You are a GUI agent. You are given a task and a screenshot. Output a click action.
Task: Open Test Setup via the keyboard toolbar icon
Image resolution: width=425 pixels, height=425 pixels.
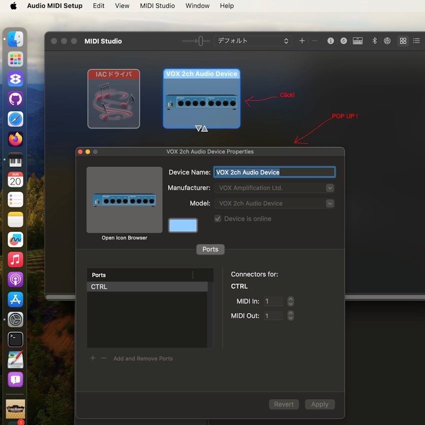pos(358,41)
